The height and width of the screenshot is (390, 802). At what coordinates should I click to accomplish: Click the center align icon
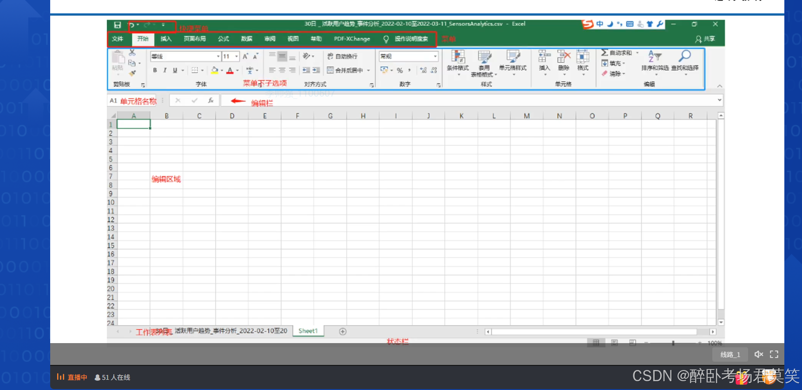click(282, 71)
